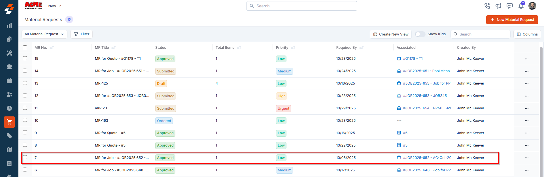Image resolution: width=544 pixels, height=177 pixels.
Task: Open the All Material Request view dropdown
Action: 44,34
